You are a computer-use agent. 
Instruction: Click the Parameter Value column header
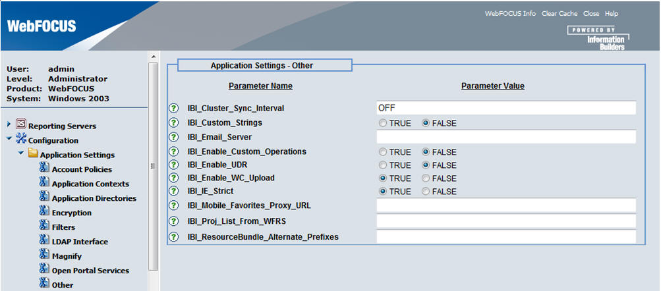493,86
